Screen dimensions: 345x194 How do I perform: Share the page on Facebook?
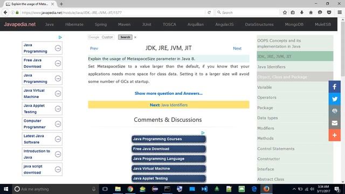(x=334, y=87)
